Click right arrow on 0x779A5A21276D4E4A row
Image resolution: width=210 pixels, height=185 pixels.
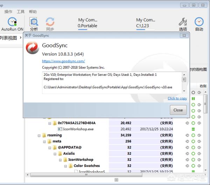[199, 123]
